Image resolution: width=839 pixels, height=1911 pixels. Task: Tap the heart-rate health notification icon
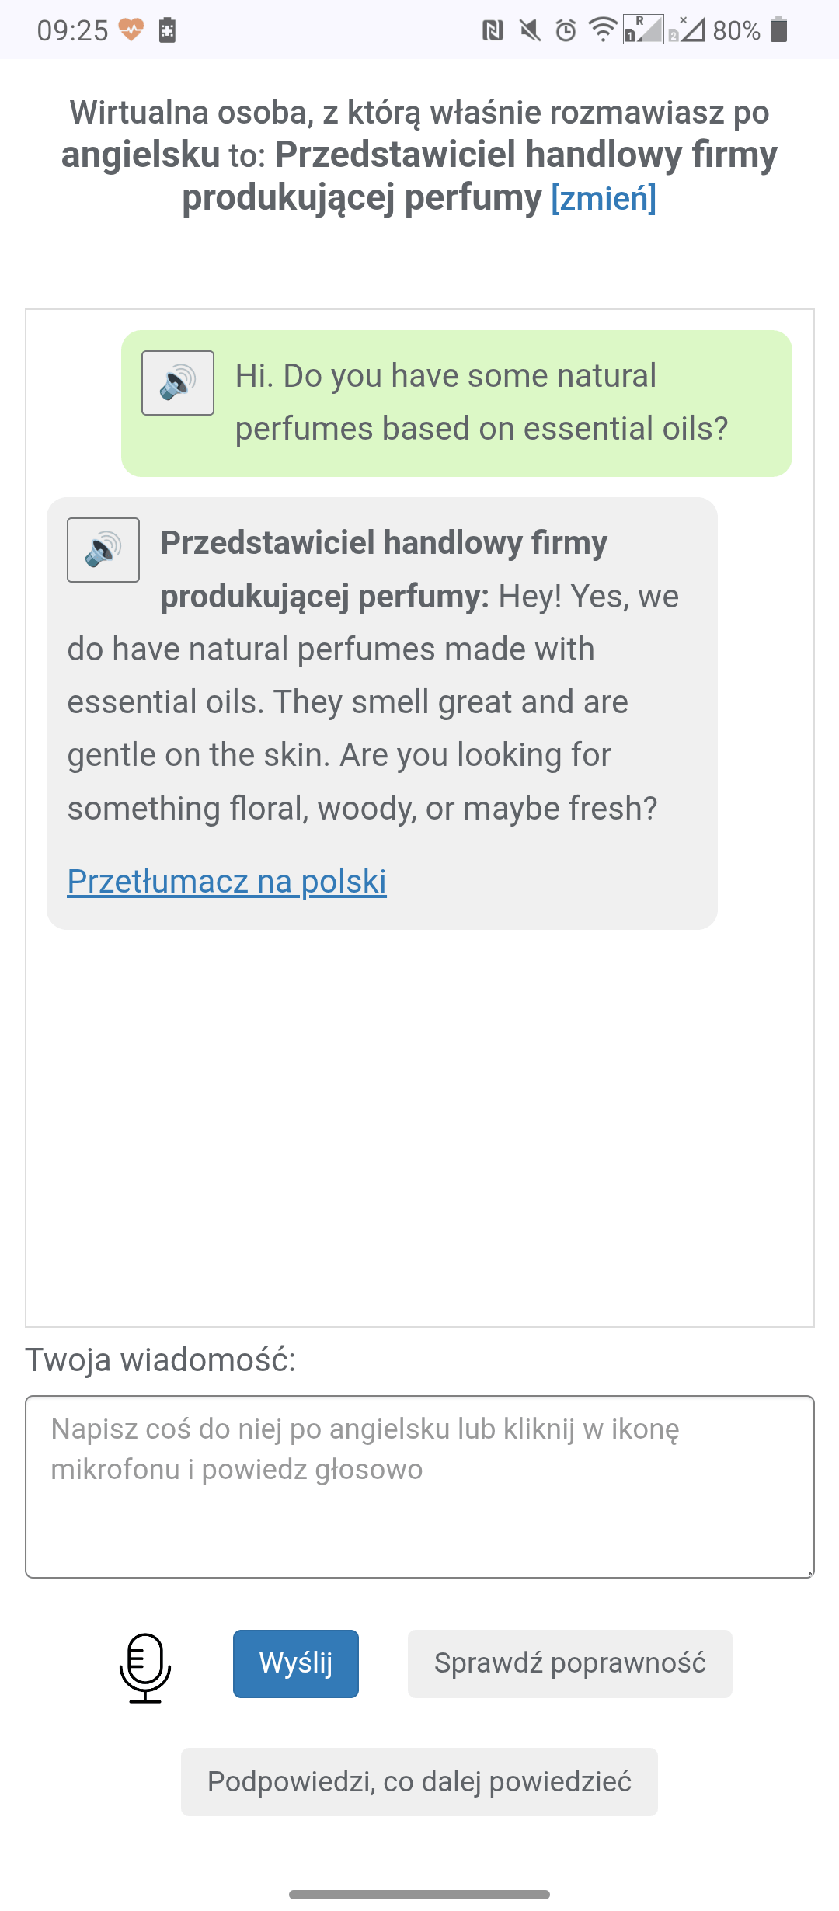click(131, 30)
